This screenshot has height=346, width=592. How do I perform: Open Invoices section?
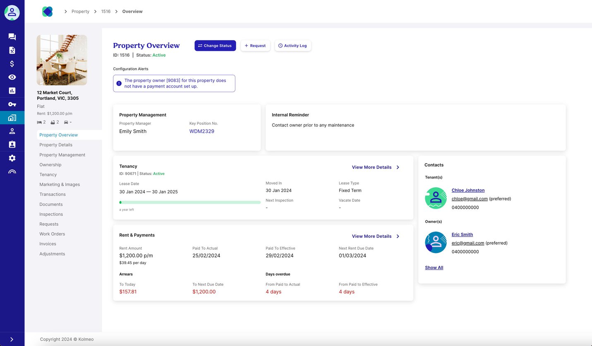48,244
